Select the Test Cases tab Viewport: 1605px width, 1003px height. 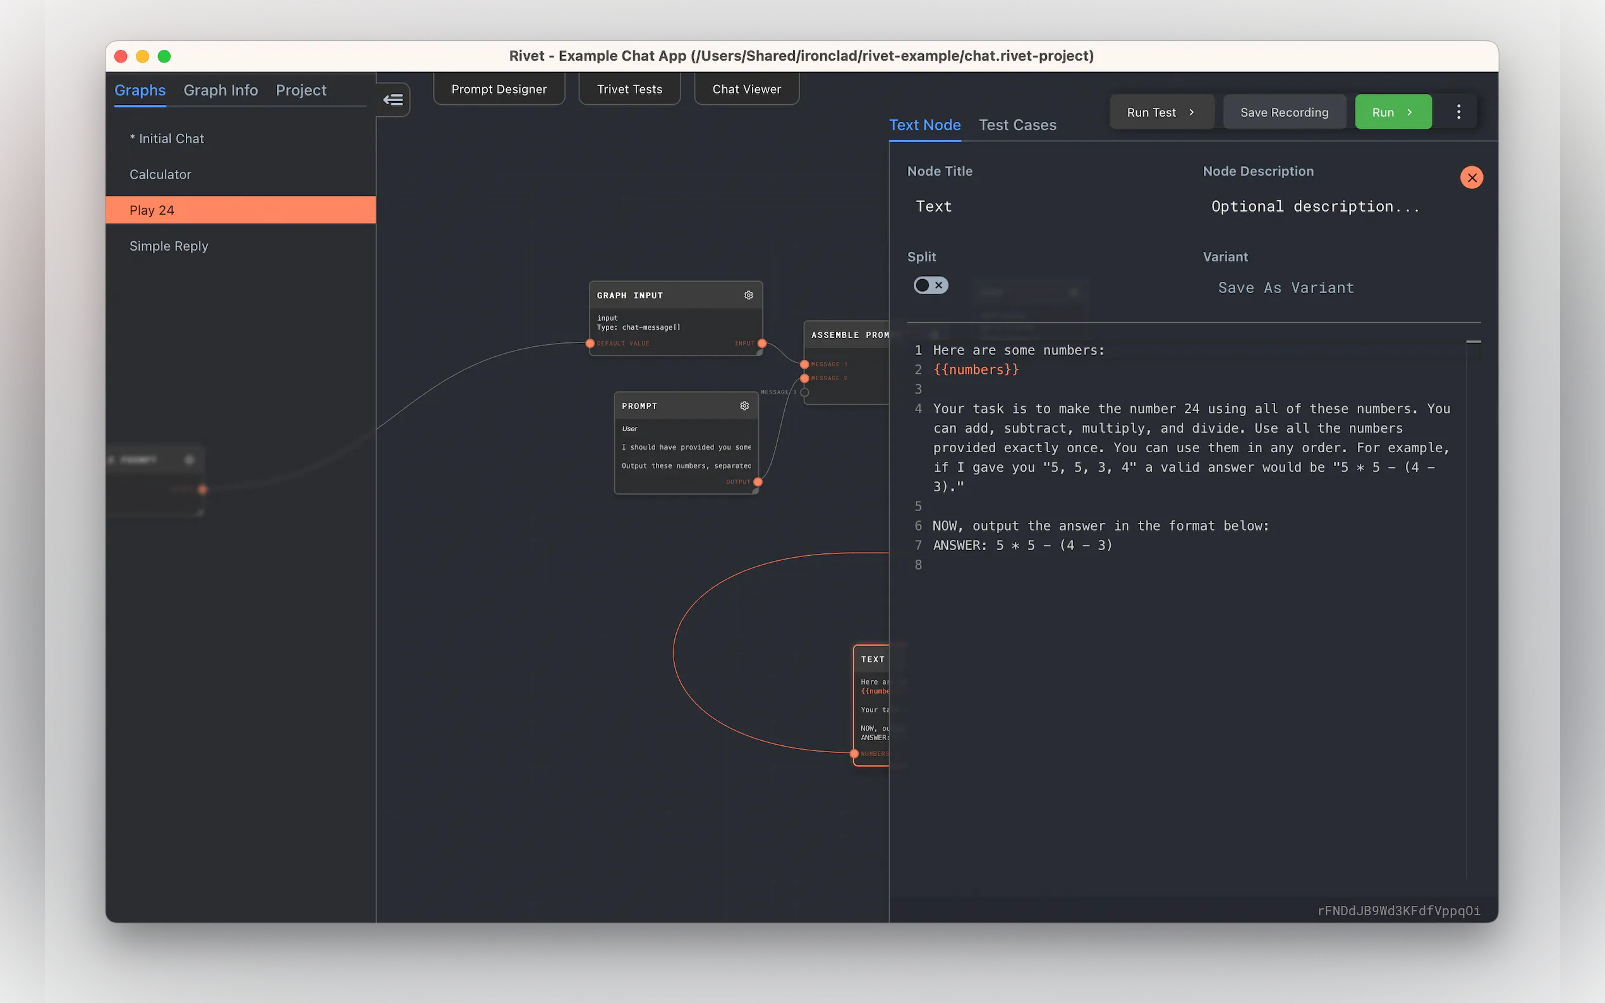tap(1017, 124)
